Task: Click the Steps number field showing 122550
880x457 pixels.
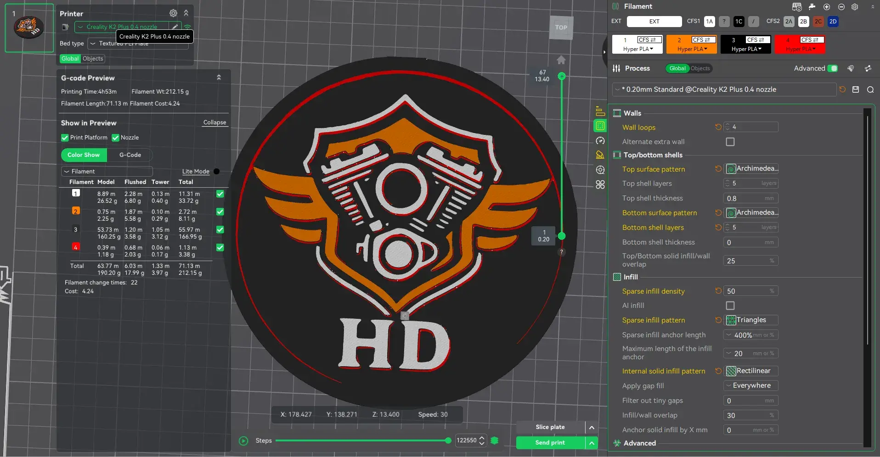Action: coord(467,440)
